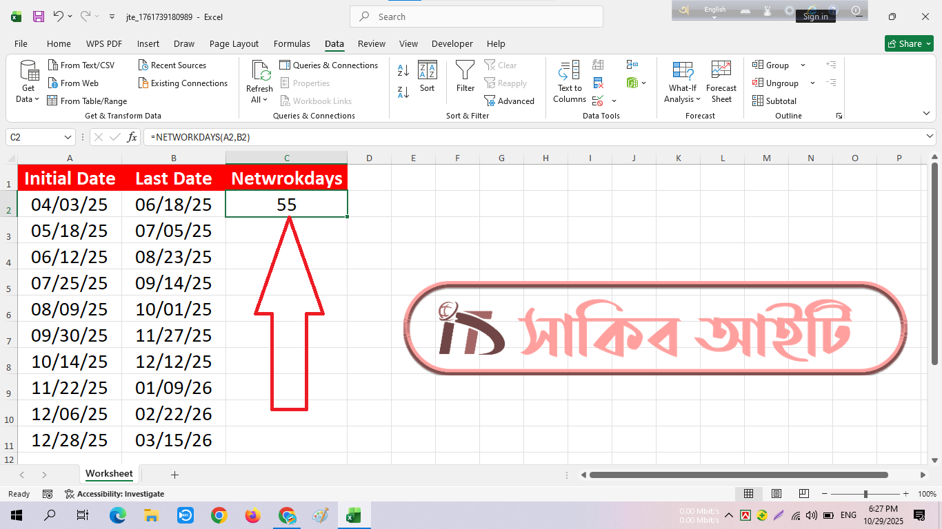The image size is (942, 529).
Task: Click Advanced in Sort & Filter
Action: click(509, 101)
